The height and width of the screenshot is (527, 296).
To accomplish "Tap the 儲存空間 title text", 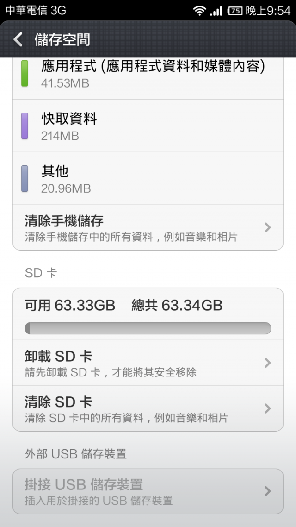I will (62, 40).
